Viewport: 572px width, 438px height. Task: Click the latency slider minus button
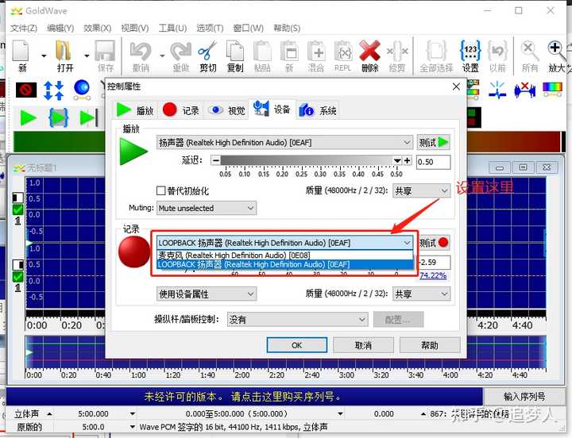coord(215,161)
